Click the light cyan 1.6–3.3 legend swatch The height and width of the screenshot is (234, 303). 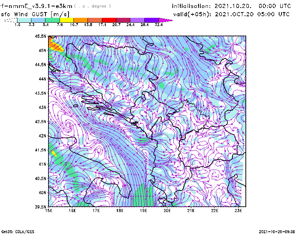coord(24,20)
